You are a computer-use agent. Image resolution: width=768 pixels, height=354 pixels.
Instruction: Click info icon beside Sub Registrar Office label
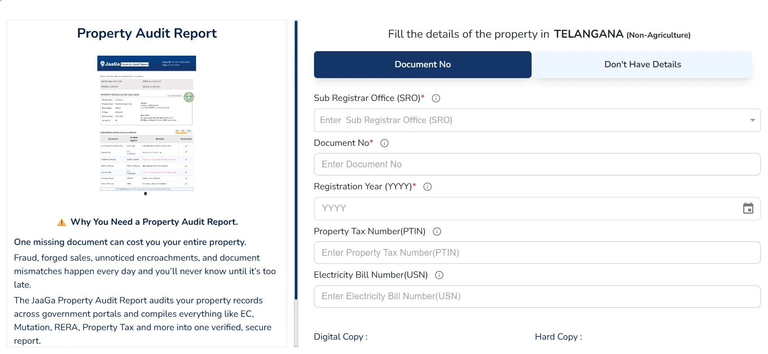[436, 98]
